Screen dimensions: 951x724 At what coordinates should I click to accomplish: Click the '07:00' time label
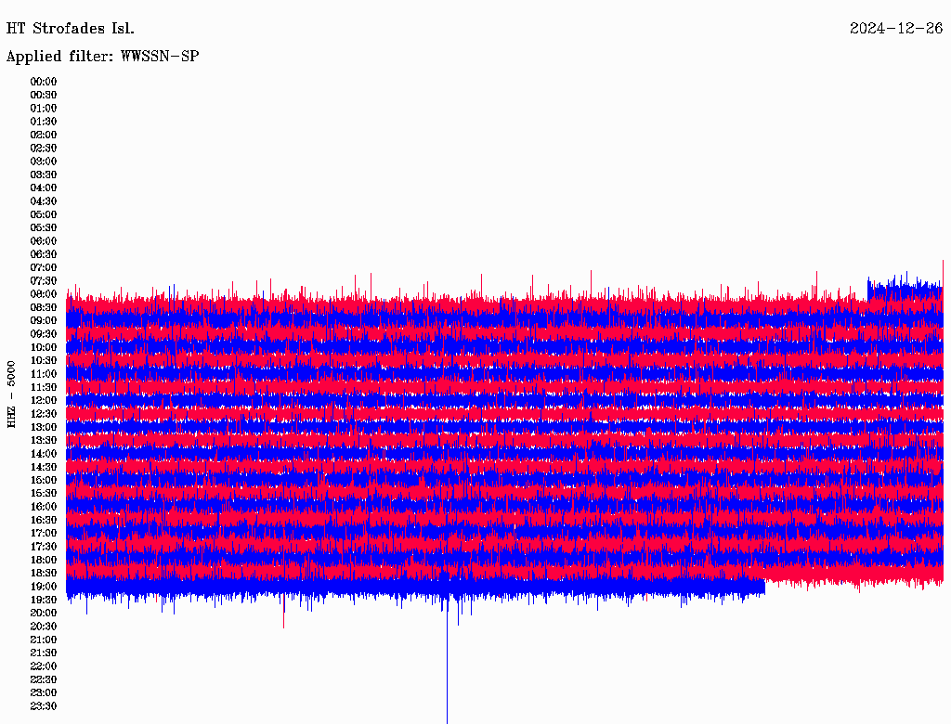44,268
